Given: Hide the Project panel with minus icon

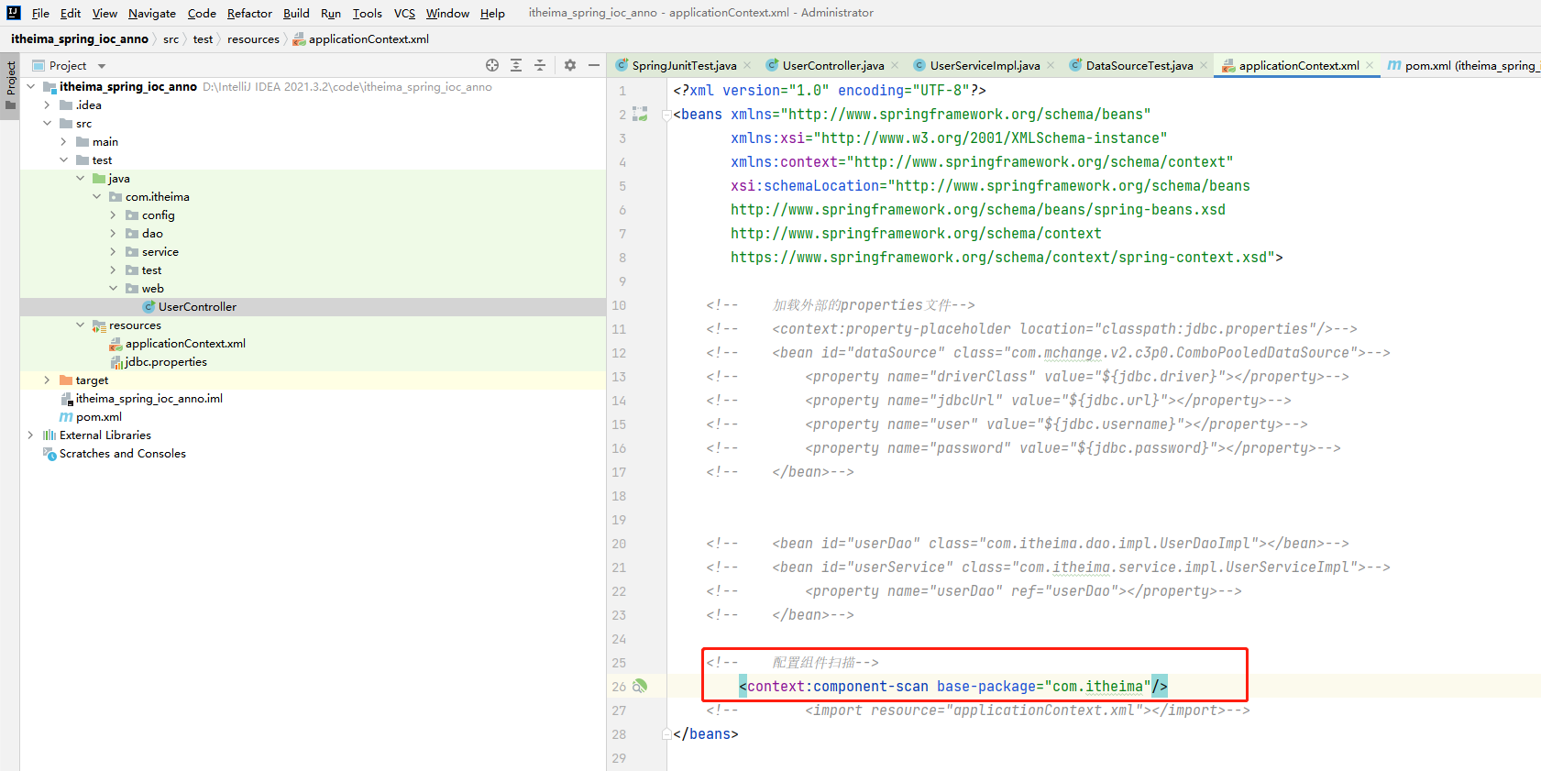Looking at the screenshot, I should (x=594, y=65).
